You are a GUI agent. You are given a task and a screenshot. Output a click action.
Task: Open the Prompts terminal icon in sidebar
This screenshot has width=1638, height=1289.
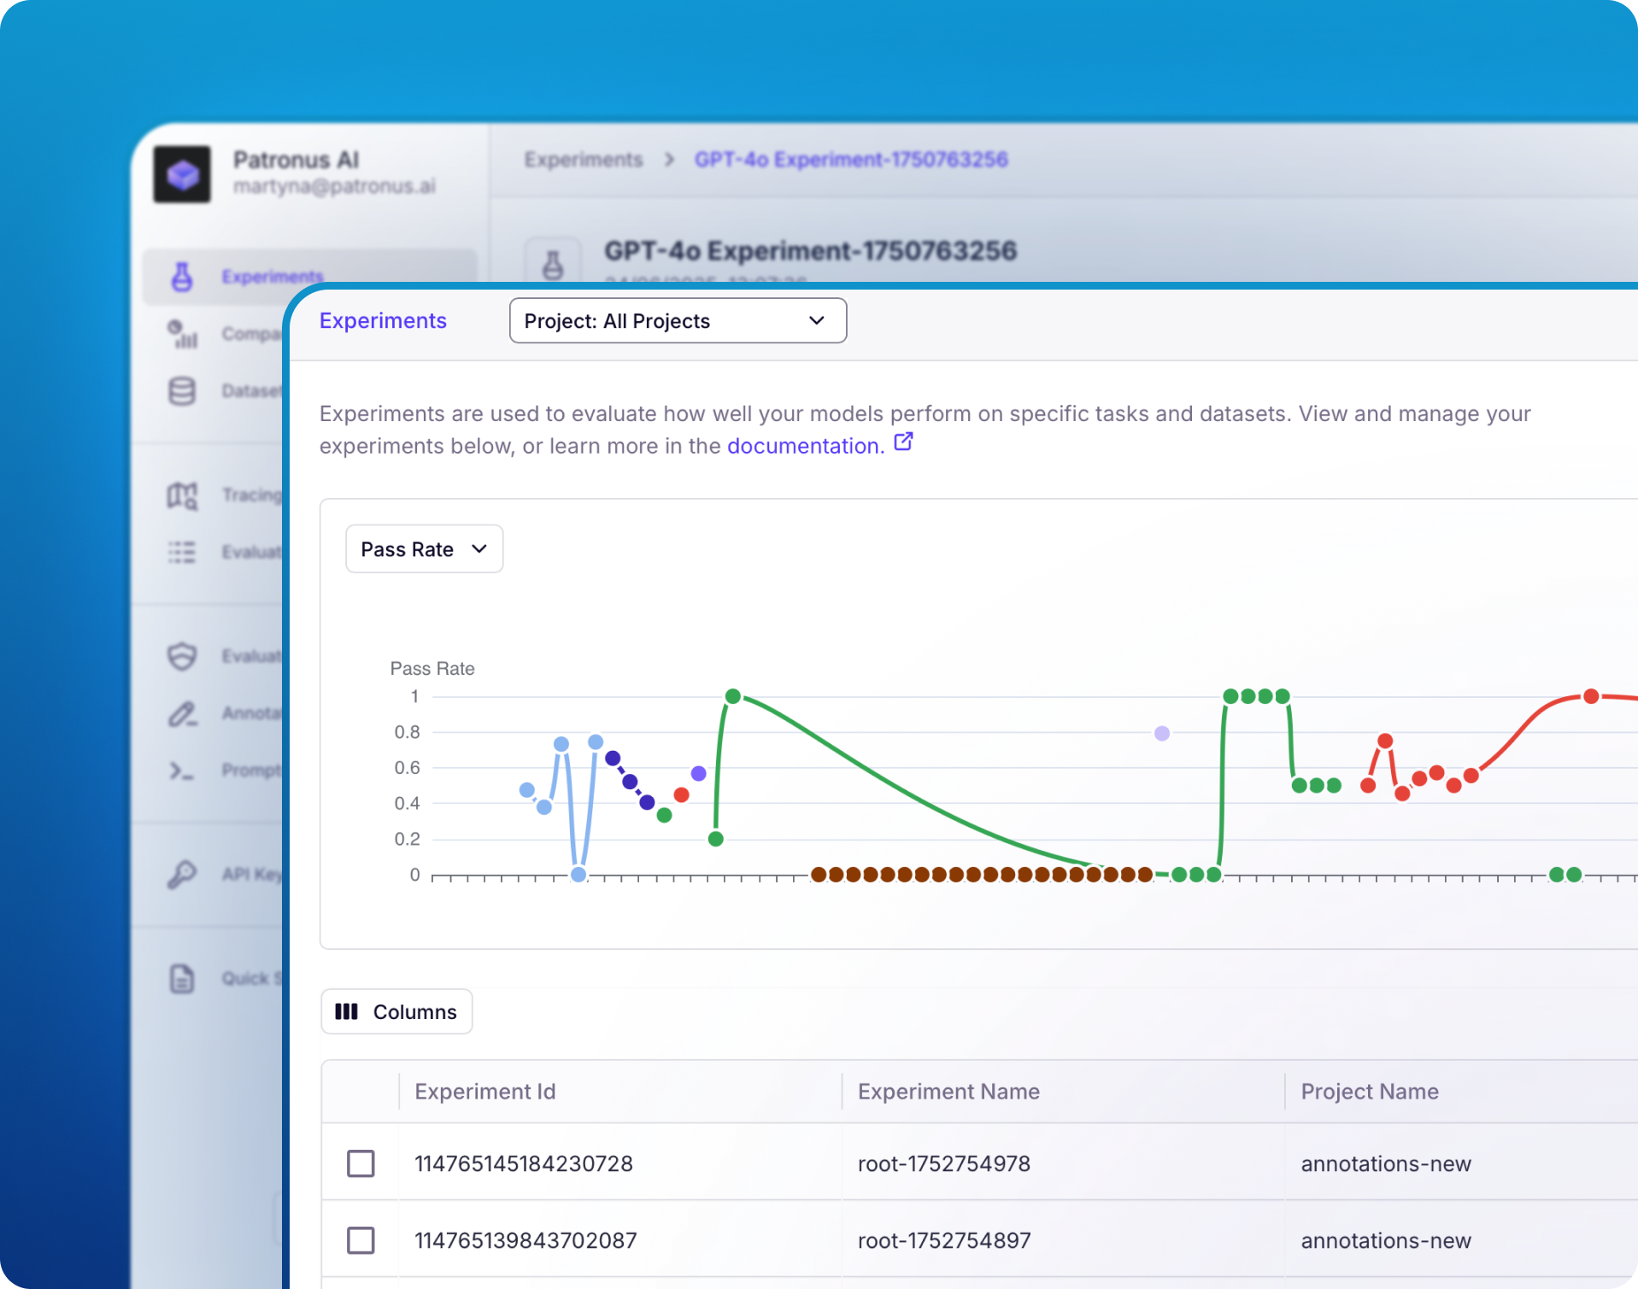tap(182, 770)
